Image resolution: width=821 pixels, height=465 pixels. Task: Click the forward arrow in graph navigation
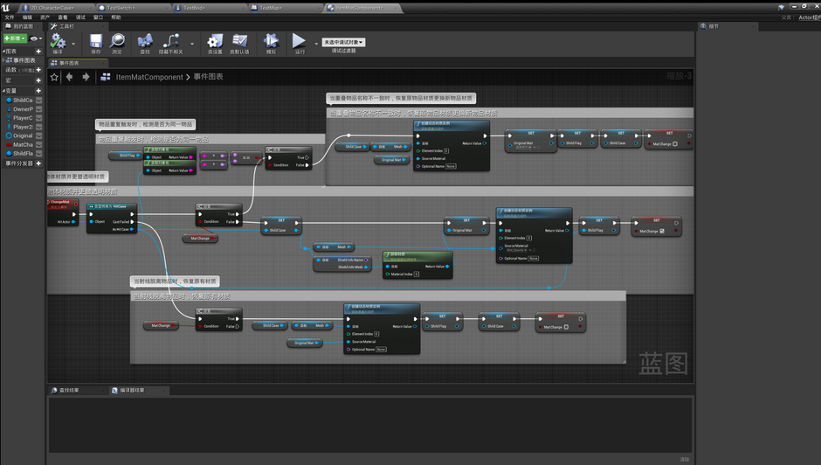tap(86, 77)
